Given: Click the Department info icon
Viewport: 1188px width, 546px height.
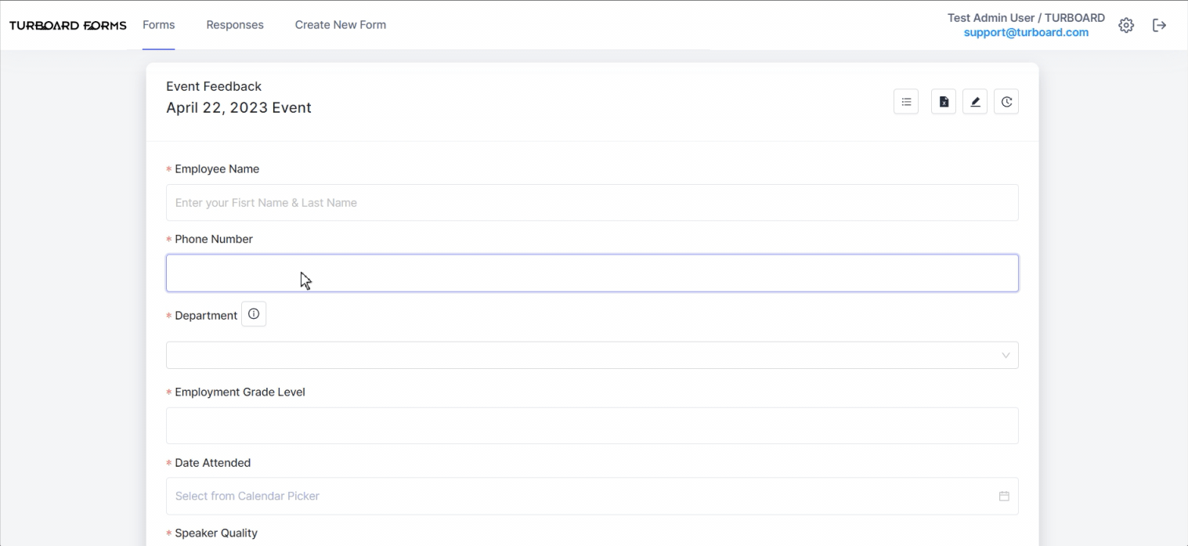Looking at the screenshot, I should tap(254, 314).
